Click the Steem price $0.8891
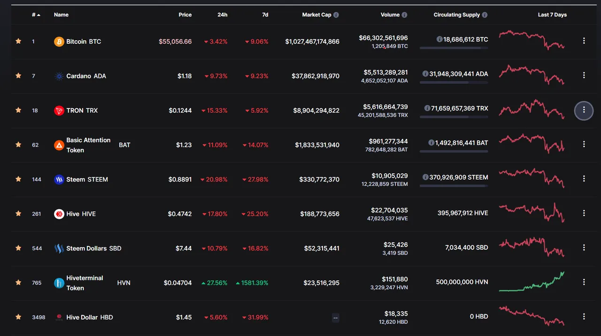Viewport: 601px width, 336px height. pos(180,180)
